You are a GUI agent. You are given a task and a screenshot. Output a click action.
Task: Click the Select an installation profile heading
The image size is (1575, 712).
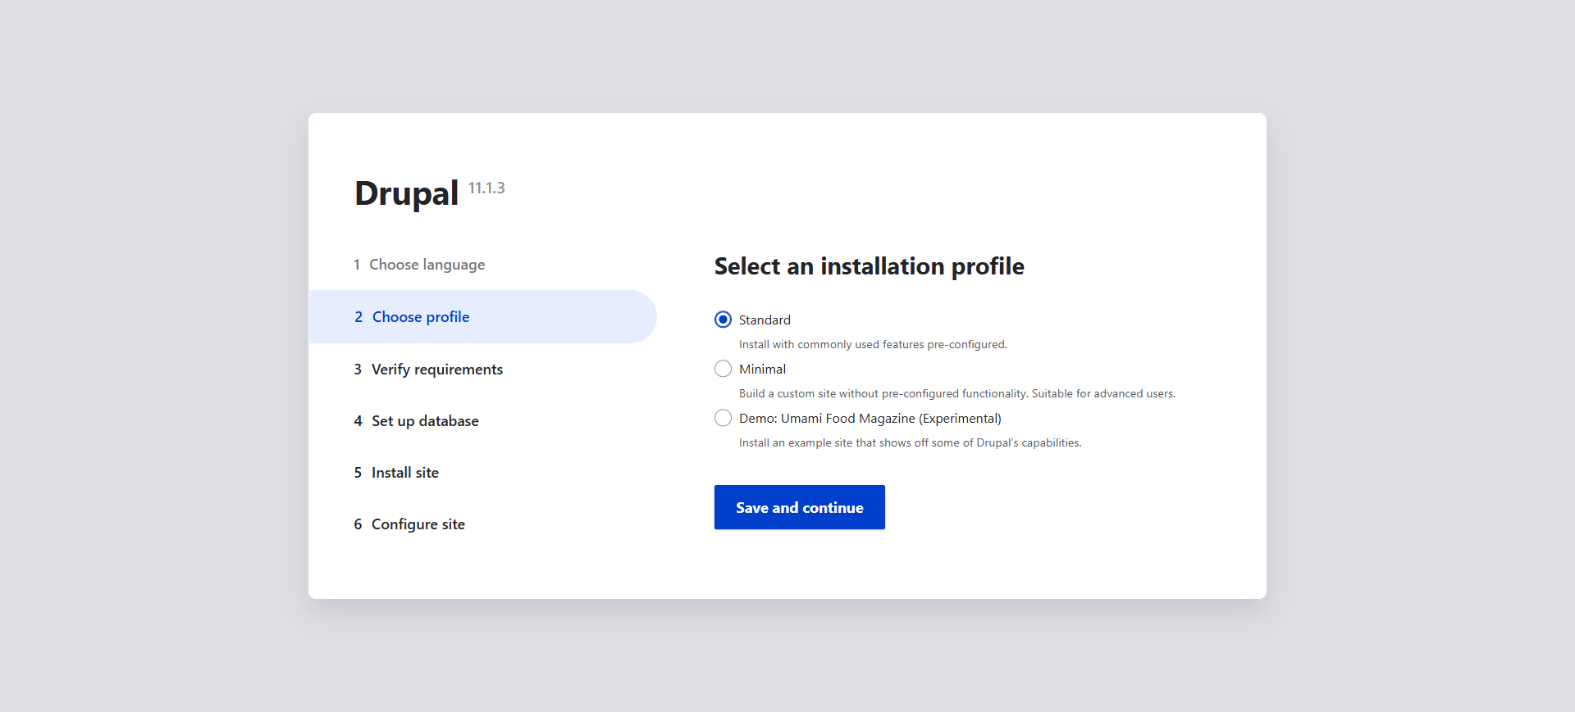pyautogui.click(x=869, y=266)
